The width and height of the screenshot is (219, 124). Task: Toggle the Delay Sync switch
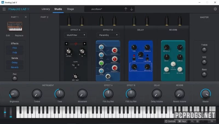tap(134, 58)
